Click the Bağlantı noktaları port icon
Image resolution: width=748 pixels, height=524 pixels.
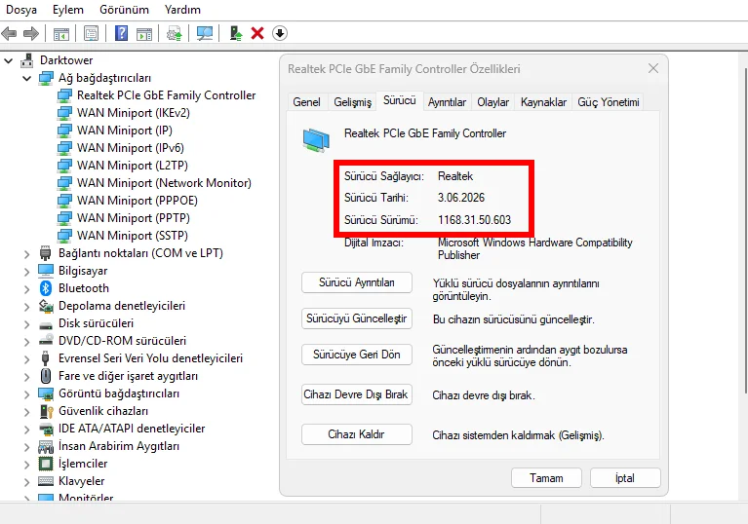46,253
